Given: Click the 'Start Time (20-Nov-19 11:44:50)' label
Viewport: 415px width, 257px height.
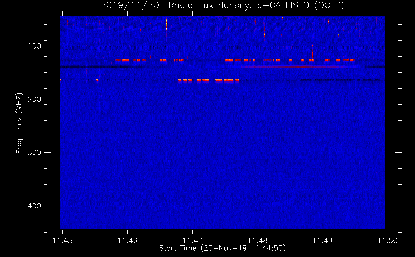Looking at the screenshot, I should tap(222, 248).
